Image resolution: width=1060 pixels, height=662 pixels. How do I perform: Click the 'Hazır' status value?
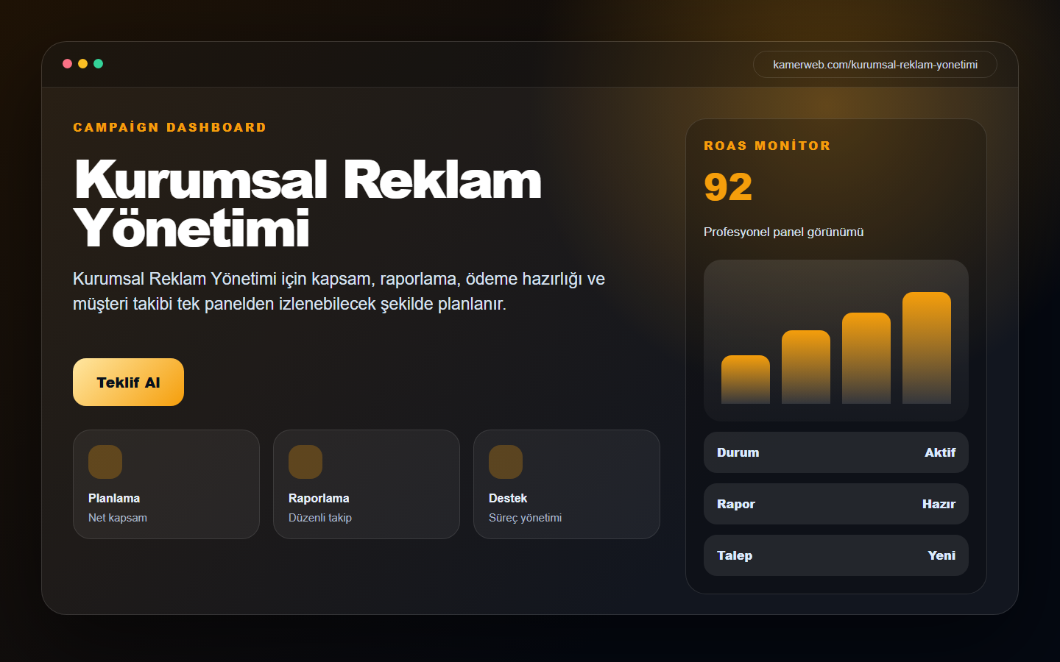939,504
